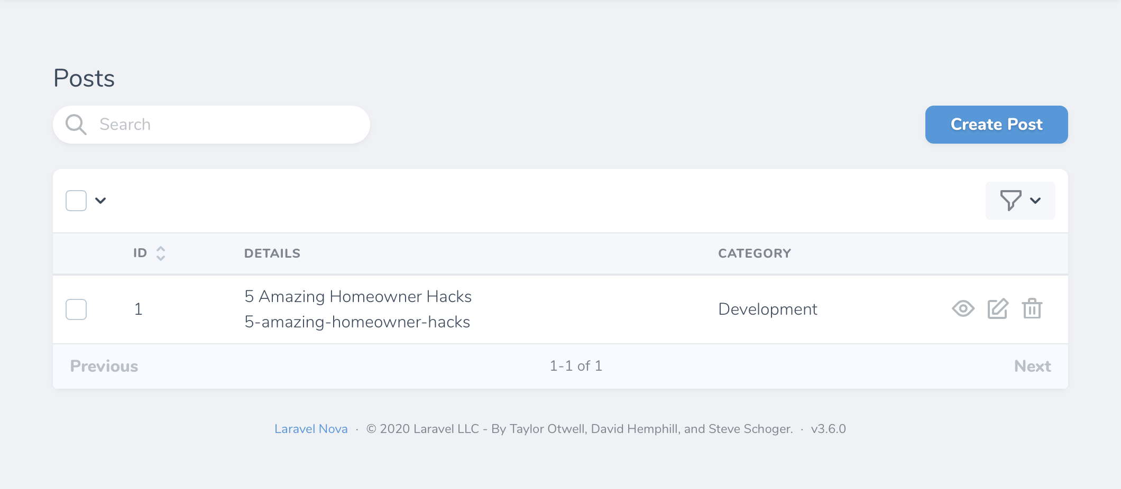
Task: Sort posts using the ID sort arrows
Action: (161, 253)
